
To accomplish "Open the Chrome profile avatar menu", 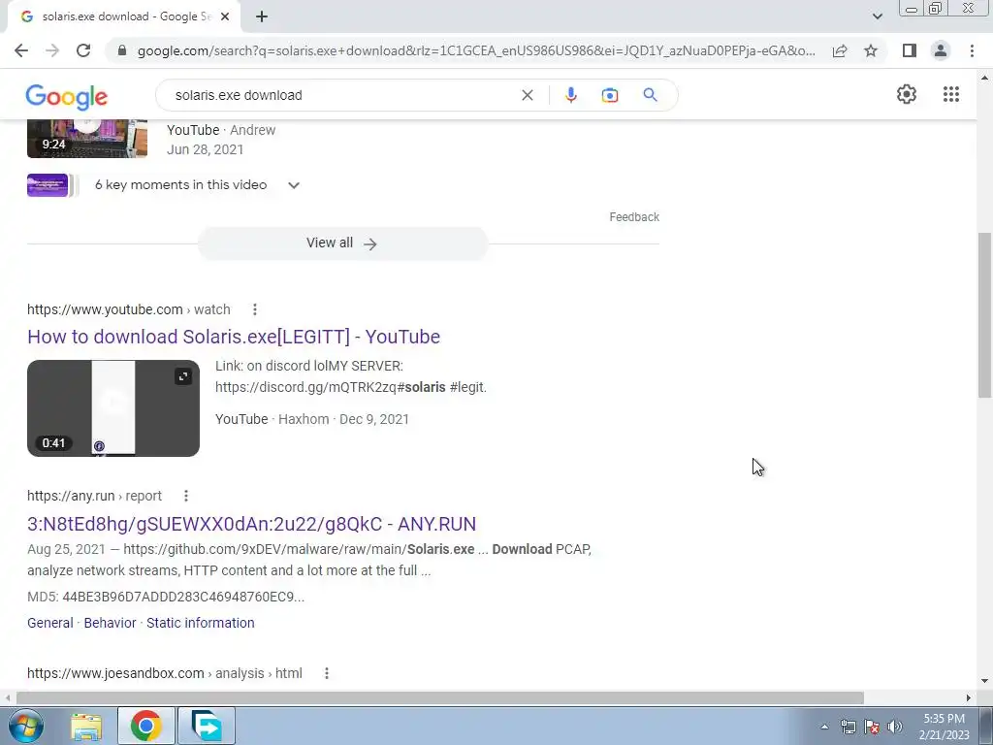I will pyautogui.click(x=941, y=50).
